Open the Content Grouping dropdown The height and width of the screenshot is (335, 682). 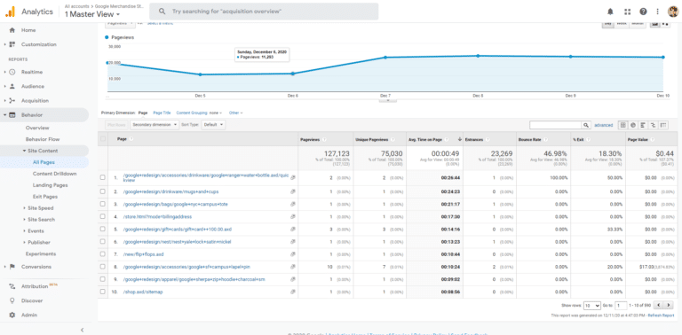click(199, 113)
